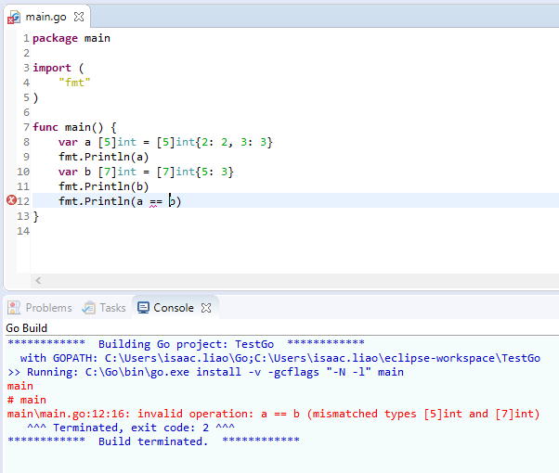The image size is (559, 473).
Task: Click line number 7 in the gutter
Action: [25, 127]
